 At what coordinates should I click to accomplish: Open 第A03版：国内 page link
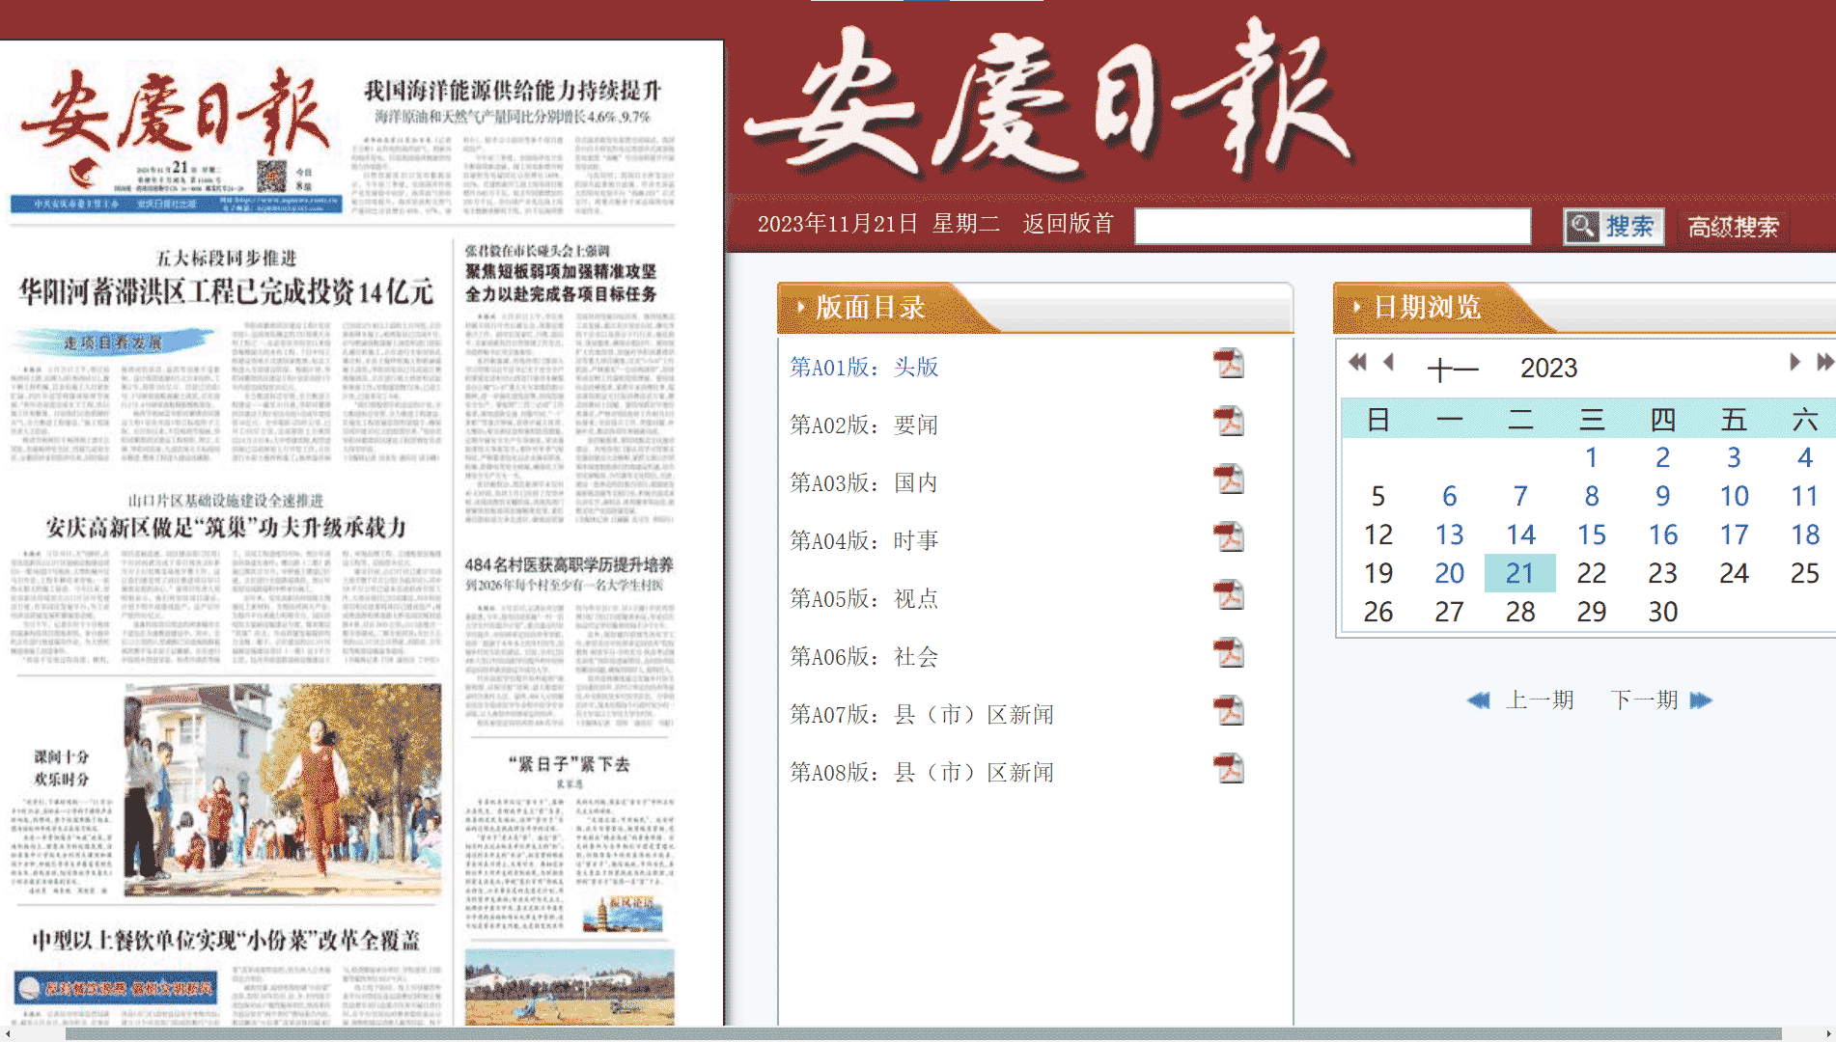click(x=864, y=482)
